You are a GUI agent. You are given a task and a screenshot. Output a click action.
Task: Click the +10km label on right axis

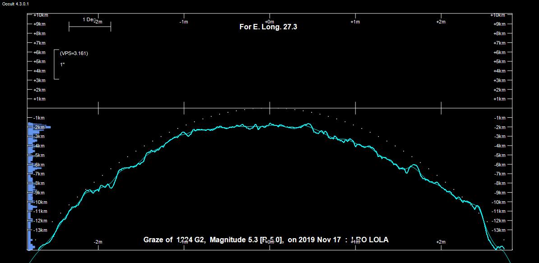pyautogui.click(x=498, y=15)
